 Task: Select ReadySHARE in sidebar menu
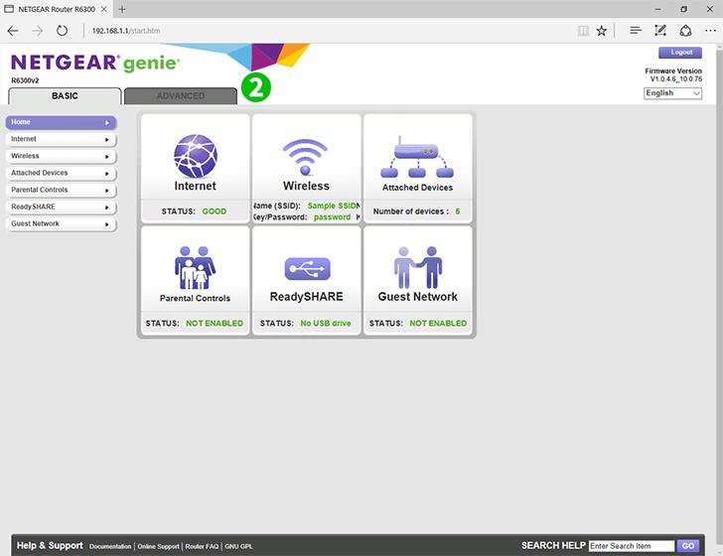coord(61,207)
